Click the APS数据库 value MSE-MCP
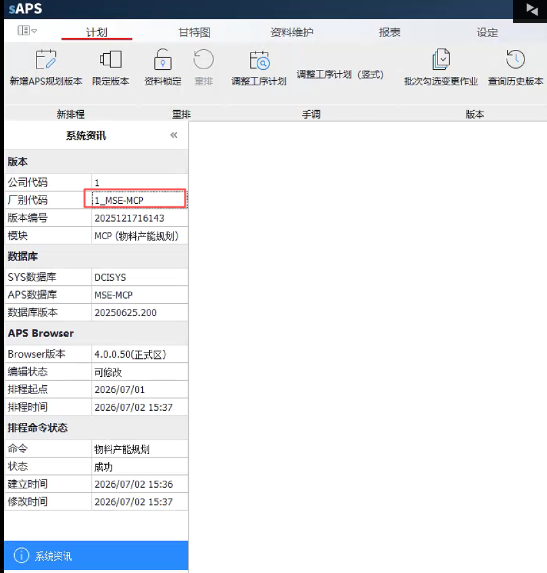This screenshot has height=573, width=547. point(140,295)
